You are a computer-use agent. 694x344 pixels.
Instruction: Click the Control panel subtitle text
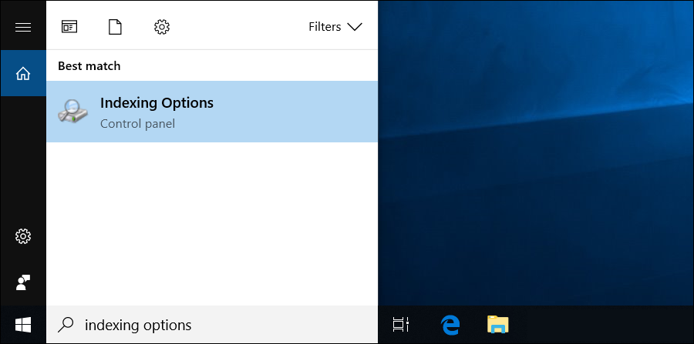[x=137, y=123]
